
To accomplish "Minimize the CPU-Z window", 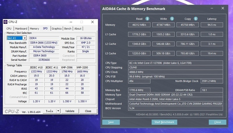I will tap(71, 22).
